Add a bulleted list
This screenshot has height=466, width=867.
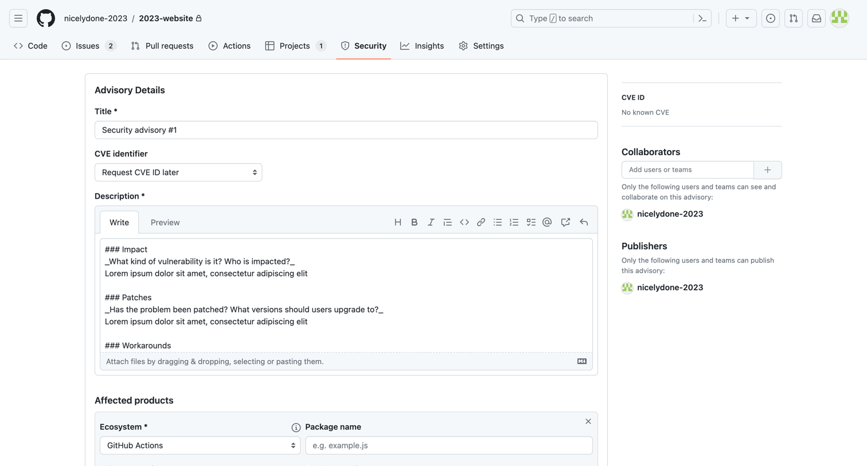click(498, 222)
